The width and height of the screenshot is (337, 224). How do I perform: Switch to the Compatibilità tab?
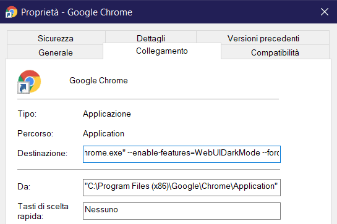click(x=275, y=52)
